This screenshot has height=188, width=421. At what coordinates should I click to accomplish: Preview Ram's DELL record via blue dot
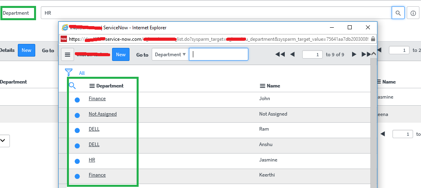point(77,131)
